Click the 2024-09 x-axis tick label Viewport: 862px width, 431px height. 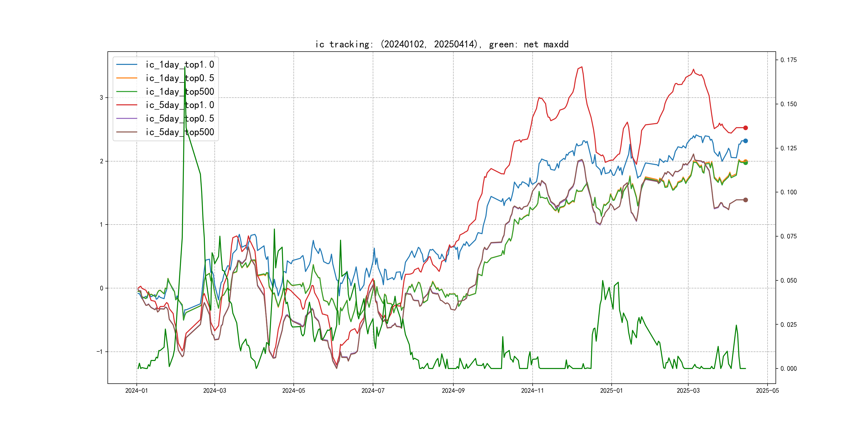[453, 391]
